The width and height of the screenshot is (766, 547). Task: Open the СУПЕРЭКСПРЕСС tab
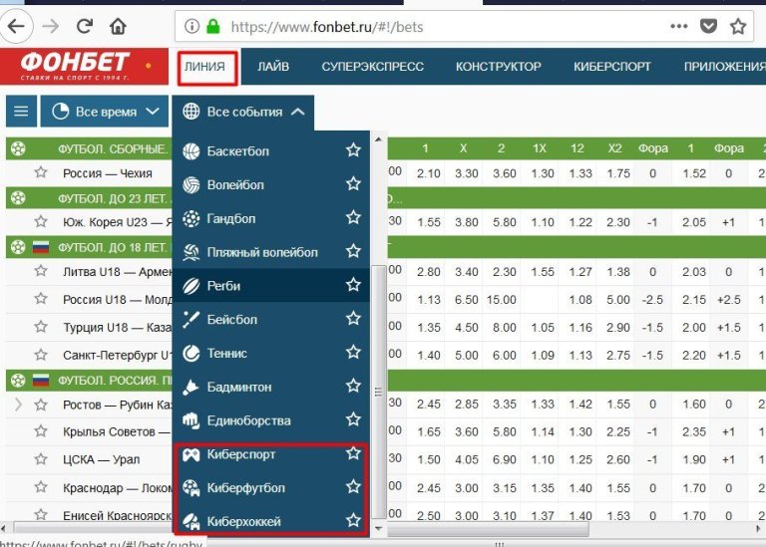pyautogui.click(x=372, y=67)
